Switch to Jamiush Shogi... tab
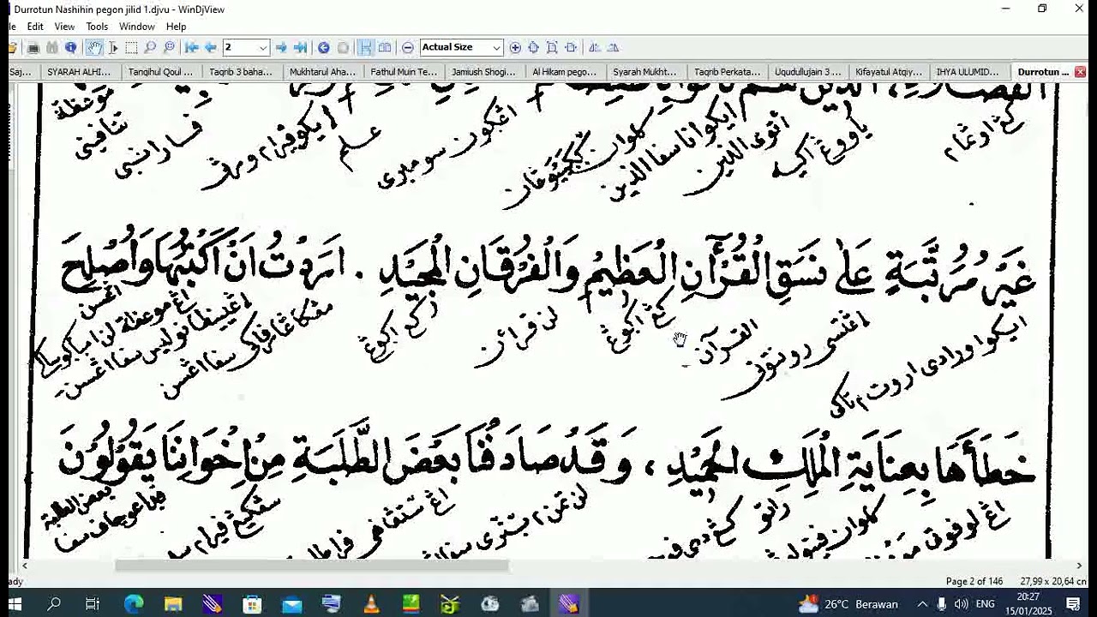 pos(483,72)
